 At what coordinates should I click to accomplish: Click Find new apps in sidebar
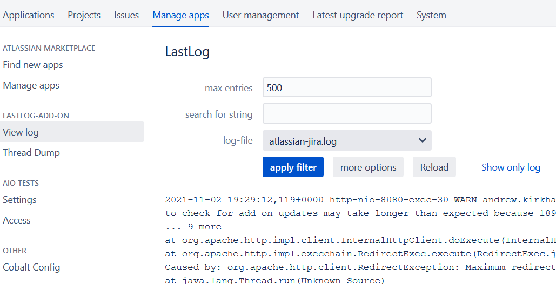pyautogui.click(x=33, y=65)
